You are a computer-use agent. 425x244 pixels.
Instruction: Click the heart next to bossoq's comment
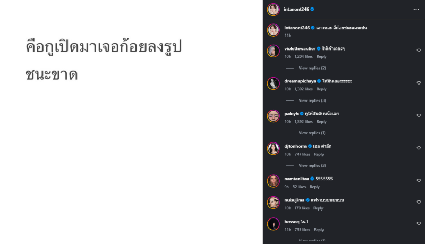tap(419, 223)
